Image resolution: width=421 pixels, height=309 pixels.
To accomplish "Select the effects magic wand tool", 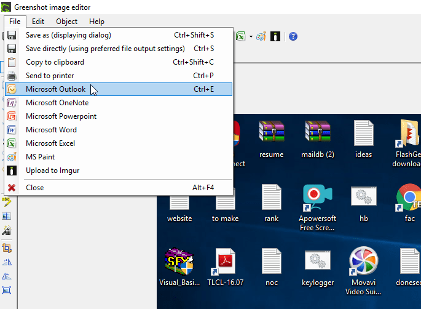I will pos(6,231).
